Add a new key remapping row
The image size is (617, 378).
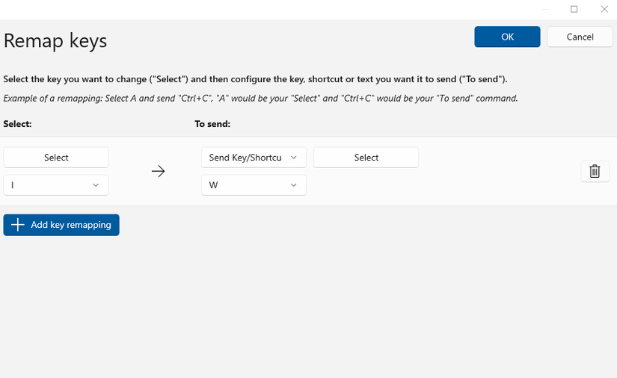click(x=61, y=225)
